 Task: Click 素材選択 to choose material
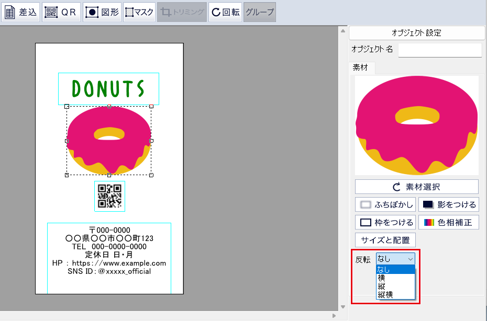[x=416, y=187]
